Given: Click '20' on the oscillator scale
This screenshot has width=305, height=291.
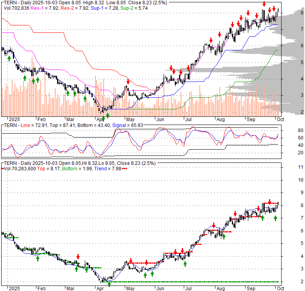Looking at the screenshot, I should (x=301, y=153).
